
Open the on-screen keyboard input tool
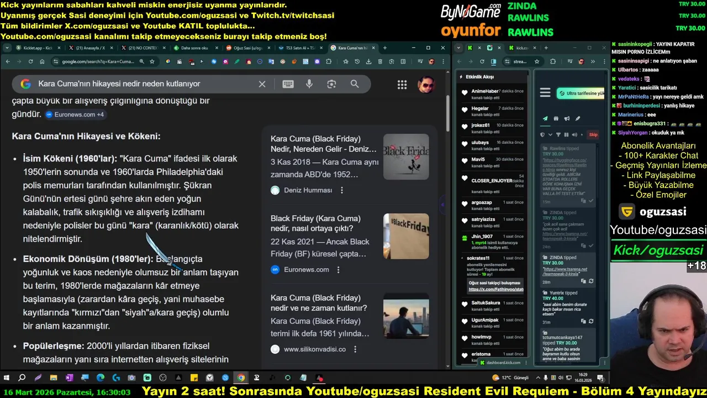point(288,84)
